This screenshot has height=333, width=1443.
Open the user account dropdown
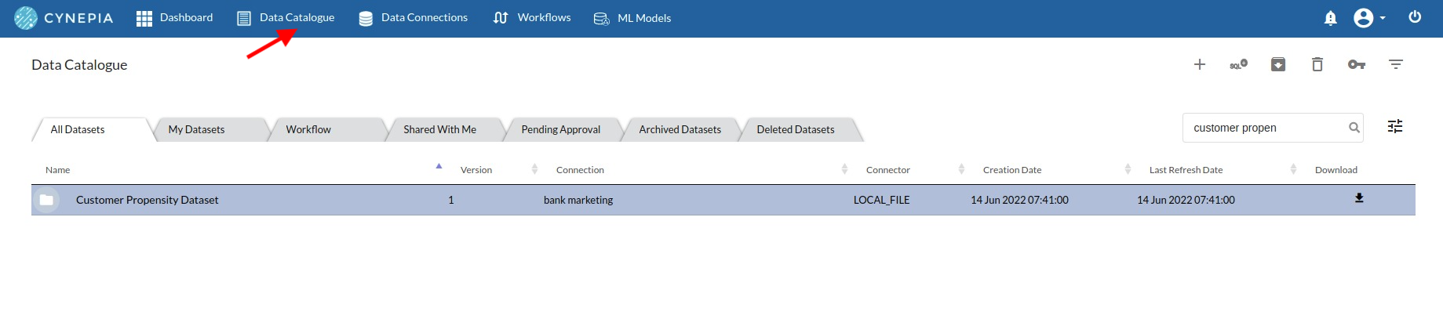pyautogui.click(x=1369, y=17)
